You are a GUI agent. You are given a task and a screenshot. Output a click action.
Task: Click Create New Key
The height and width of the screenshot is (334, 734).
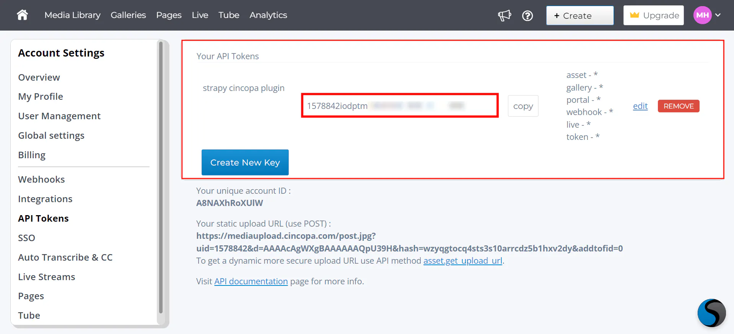coord(245,162)
